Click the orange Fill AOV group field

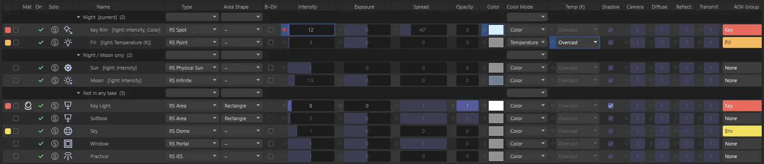742,42
